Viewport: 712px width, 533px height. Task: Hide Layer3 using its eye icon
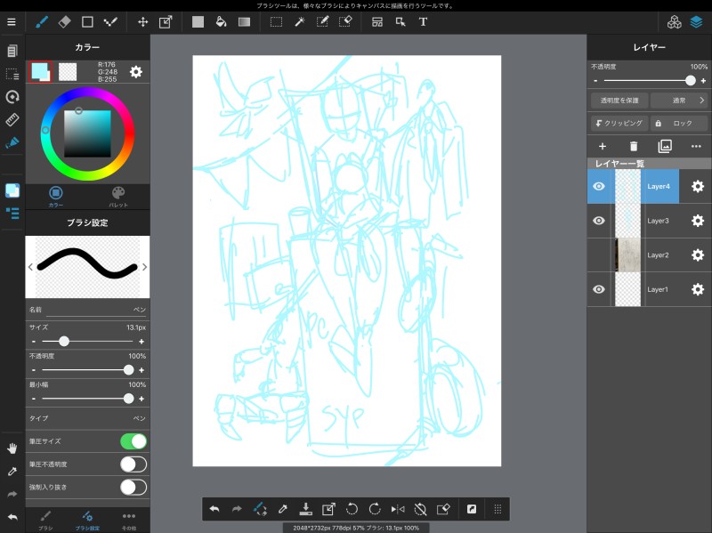(599, 221)
